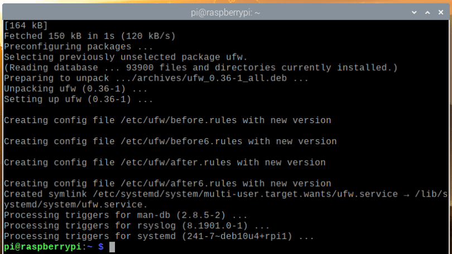Viewport: 452px width, 254px height.
Task: Click the terminal cursor block at prompt
Action: click(112, 247)
